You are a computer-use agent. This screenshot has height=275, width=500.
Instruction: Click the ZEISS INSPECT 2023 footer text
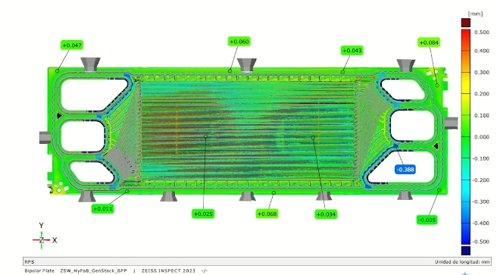point(168,271)
